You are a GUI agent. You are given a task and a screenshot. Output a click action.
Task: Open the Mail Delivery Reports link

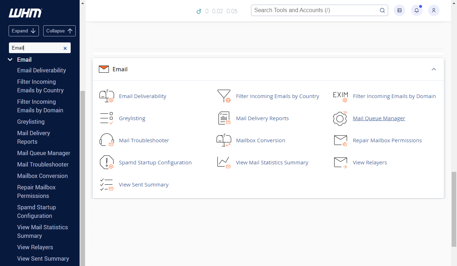click(x=262, y=118)
